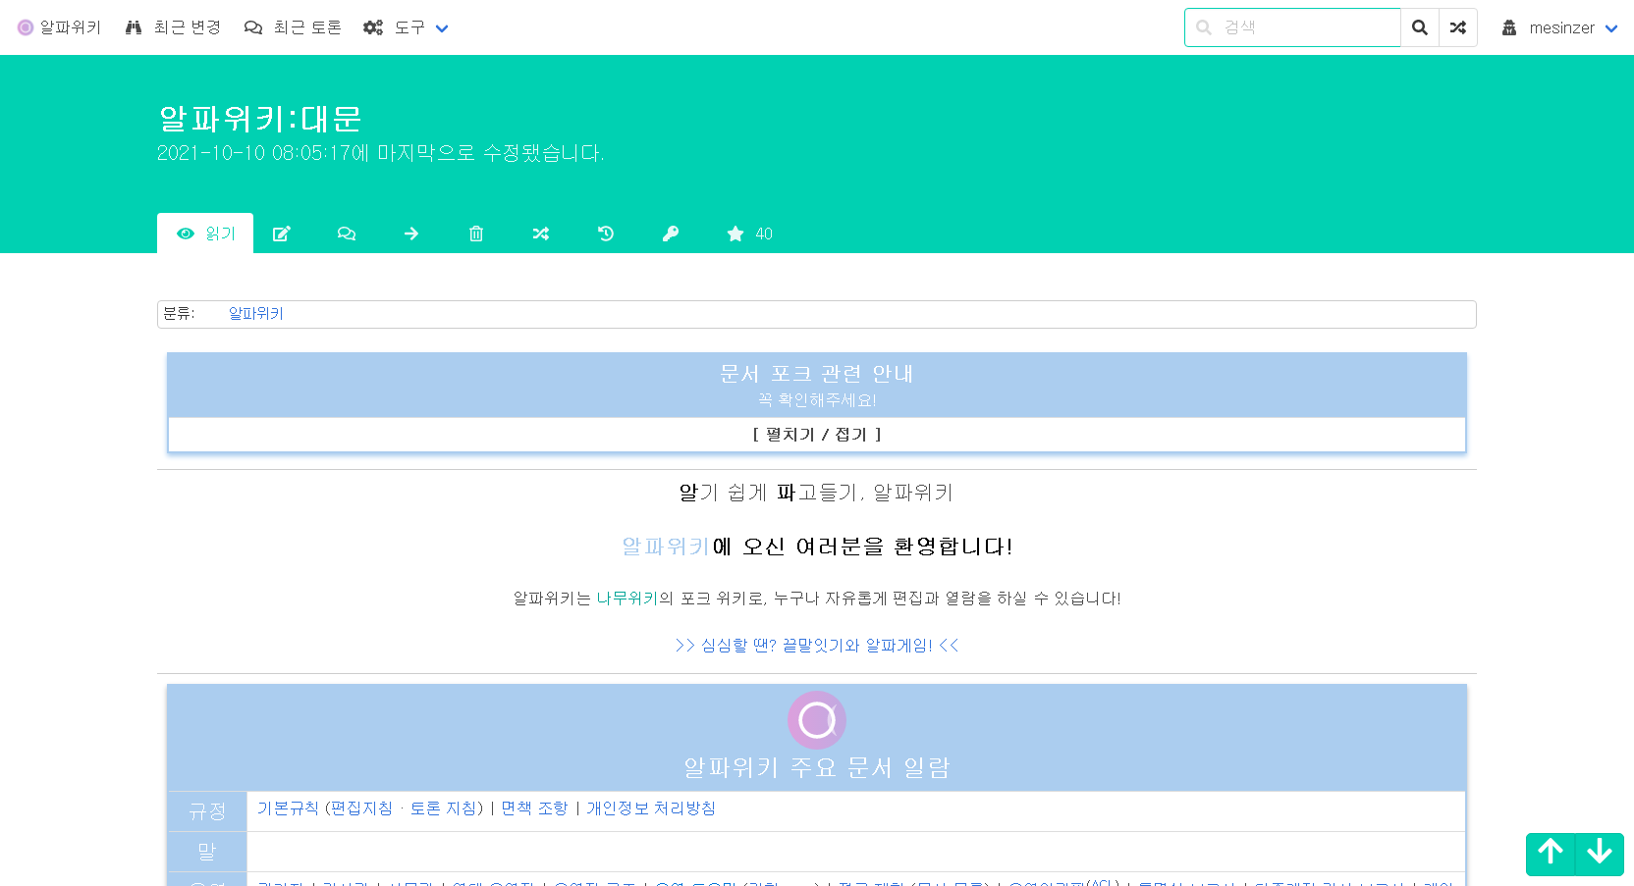Viewport: 1634px width, 886px height.
Task: Open 면책 조항 link
Action: (535, 808)
